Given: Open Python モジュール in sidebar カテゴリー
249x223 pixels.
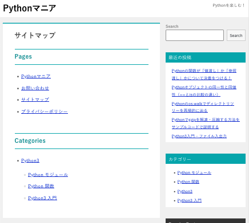Looking at the screenshot, I should pos(194,172).
